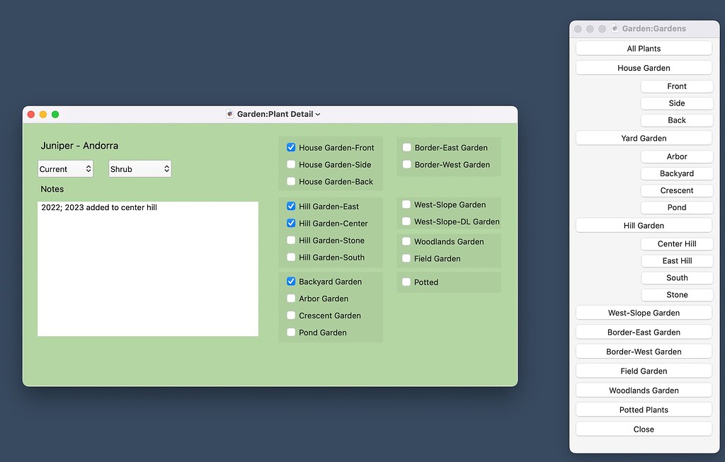This screenshot has height=462, width=725.
Task: Expand the Garden:Plant Detail title menu chevron
Action: [316, 113]
